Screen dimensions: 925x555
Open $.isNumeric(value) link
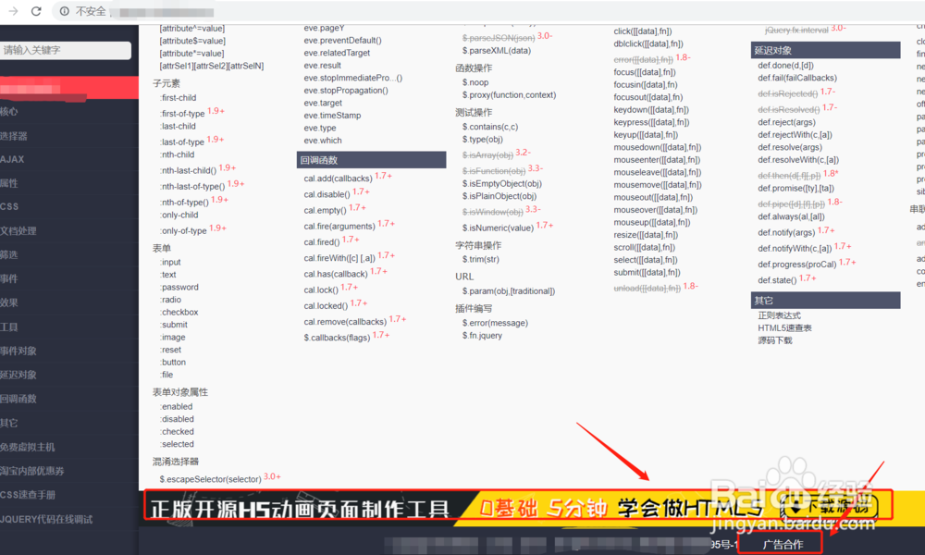pos(498,228)
